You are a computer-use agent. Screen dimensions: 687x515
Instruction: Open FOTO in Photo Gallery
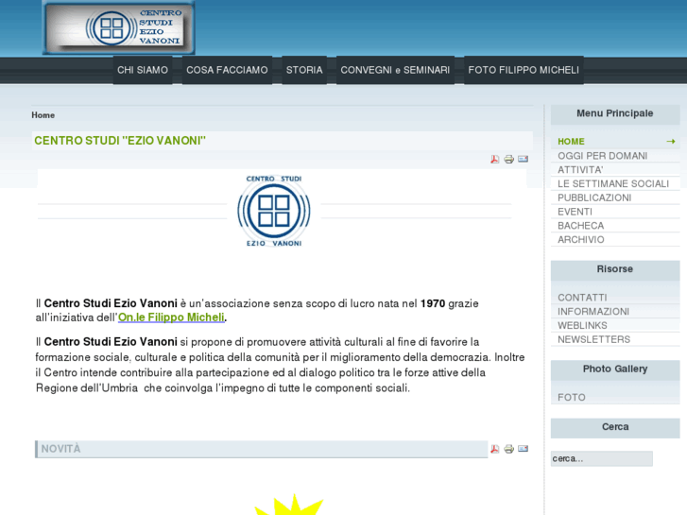point(615,397)
